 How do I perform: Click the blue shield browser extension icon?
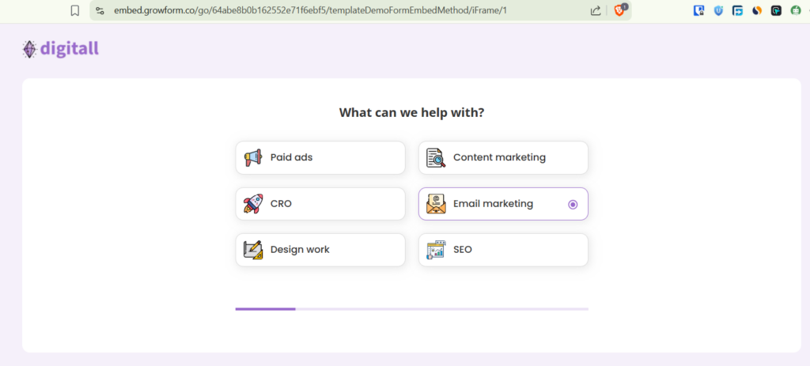tap(718, 11)
